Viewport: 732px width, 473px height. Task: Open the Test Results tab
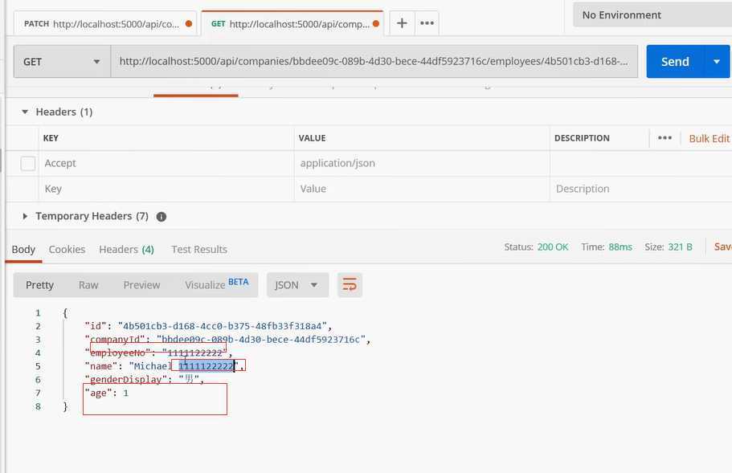199,250
